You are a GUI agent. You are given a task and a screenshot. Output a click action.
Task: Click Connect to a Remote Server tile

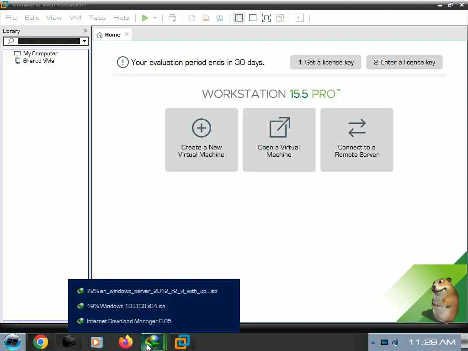(356, 140)
